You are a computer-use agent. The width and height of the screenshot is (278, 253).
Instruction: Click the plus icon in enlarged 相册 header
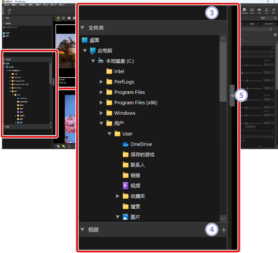click(224, 230)
